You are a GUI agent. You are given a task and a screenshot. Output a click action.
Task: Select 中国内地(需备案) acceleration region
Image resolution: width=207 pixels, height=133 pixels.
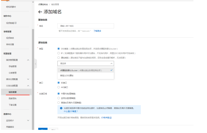pos(58,94)
